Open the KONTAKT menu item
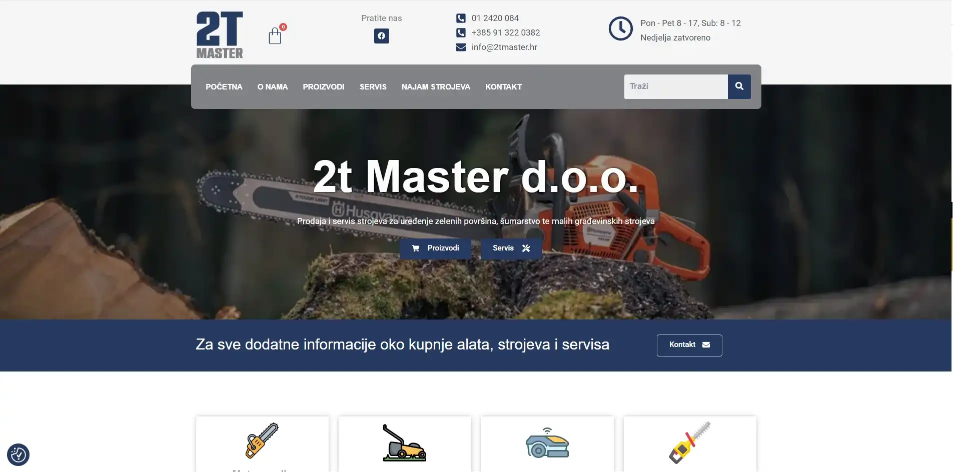953x473 pixels. coord(503,86)
